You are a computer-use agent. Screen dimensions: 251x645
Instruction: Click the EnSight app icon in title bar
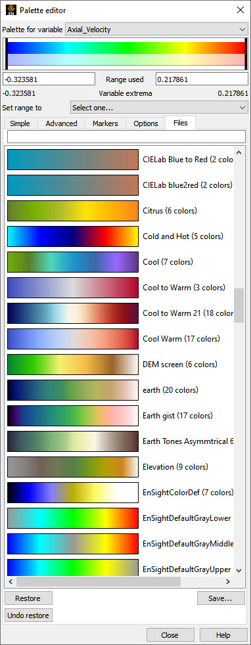coord(11,11)
